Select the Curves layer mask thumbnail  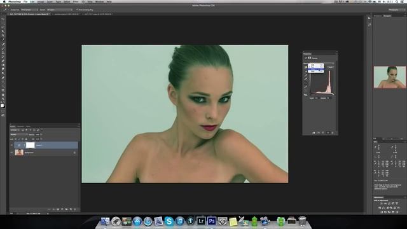(x=30, y=145)
